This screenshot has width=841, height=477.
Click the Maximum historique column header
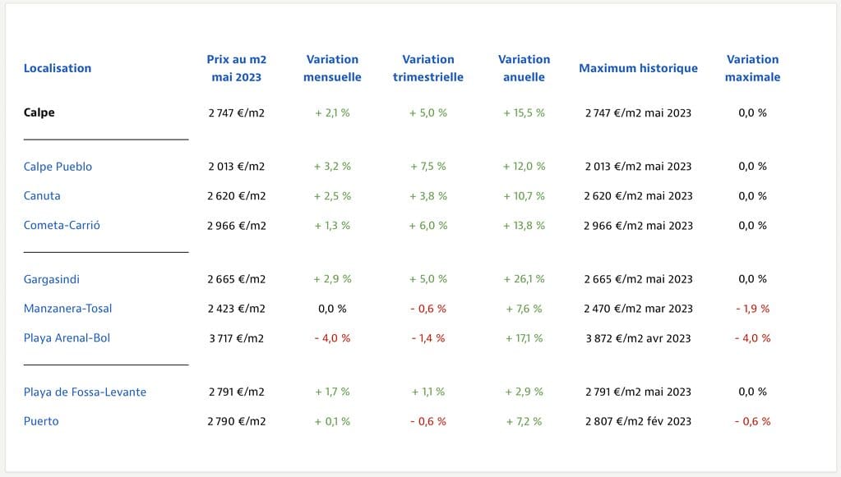click(x=638, y=68)
